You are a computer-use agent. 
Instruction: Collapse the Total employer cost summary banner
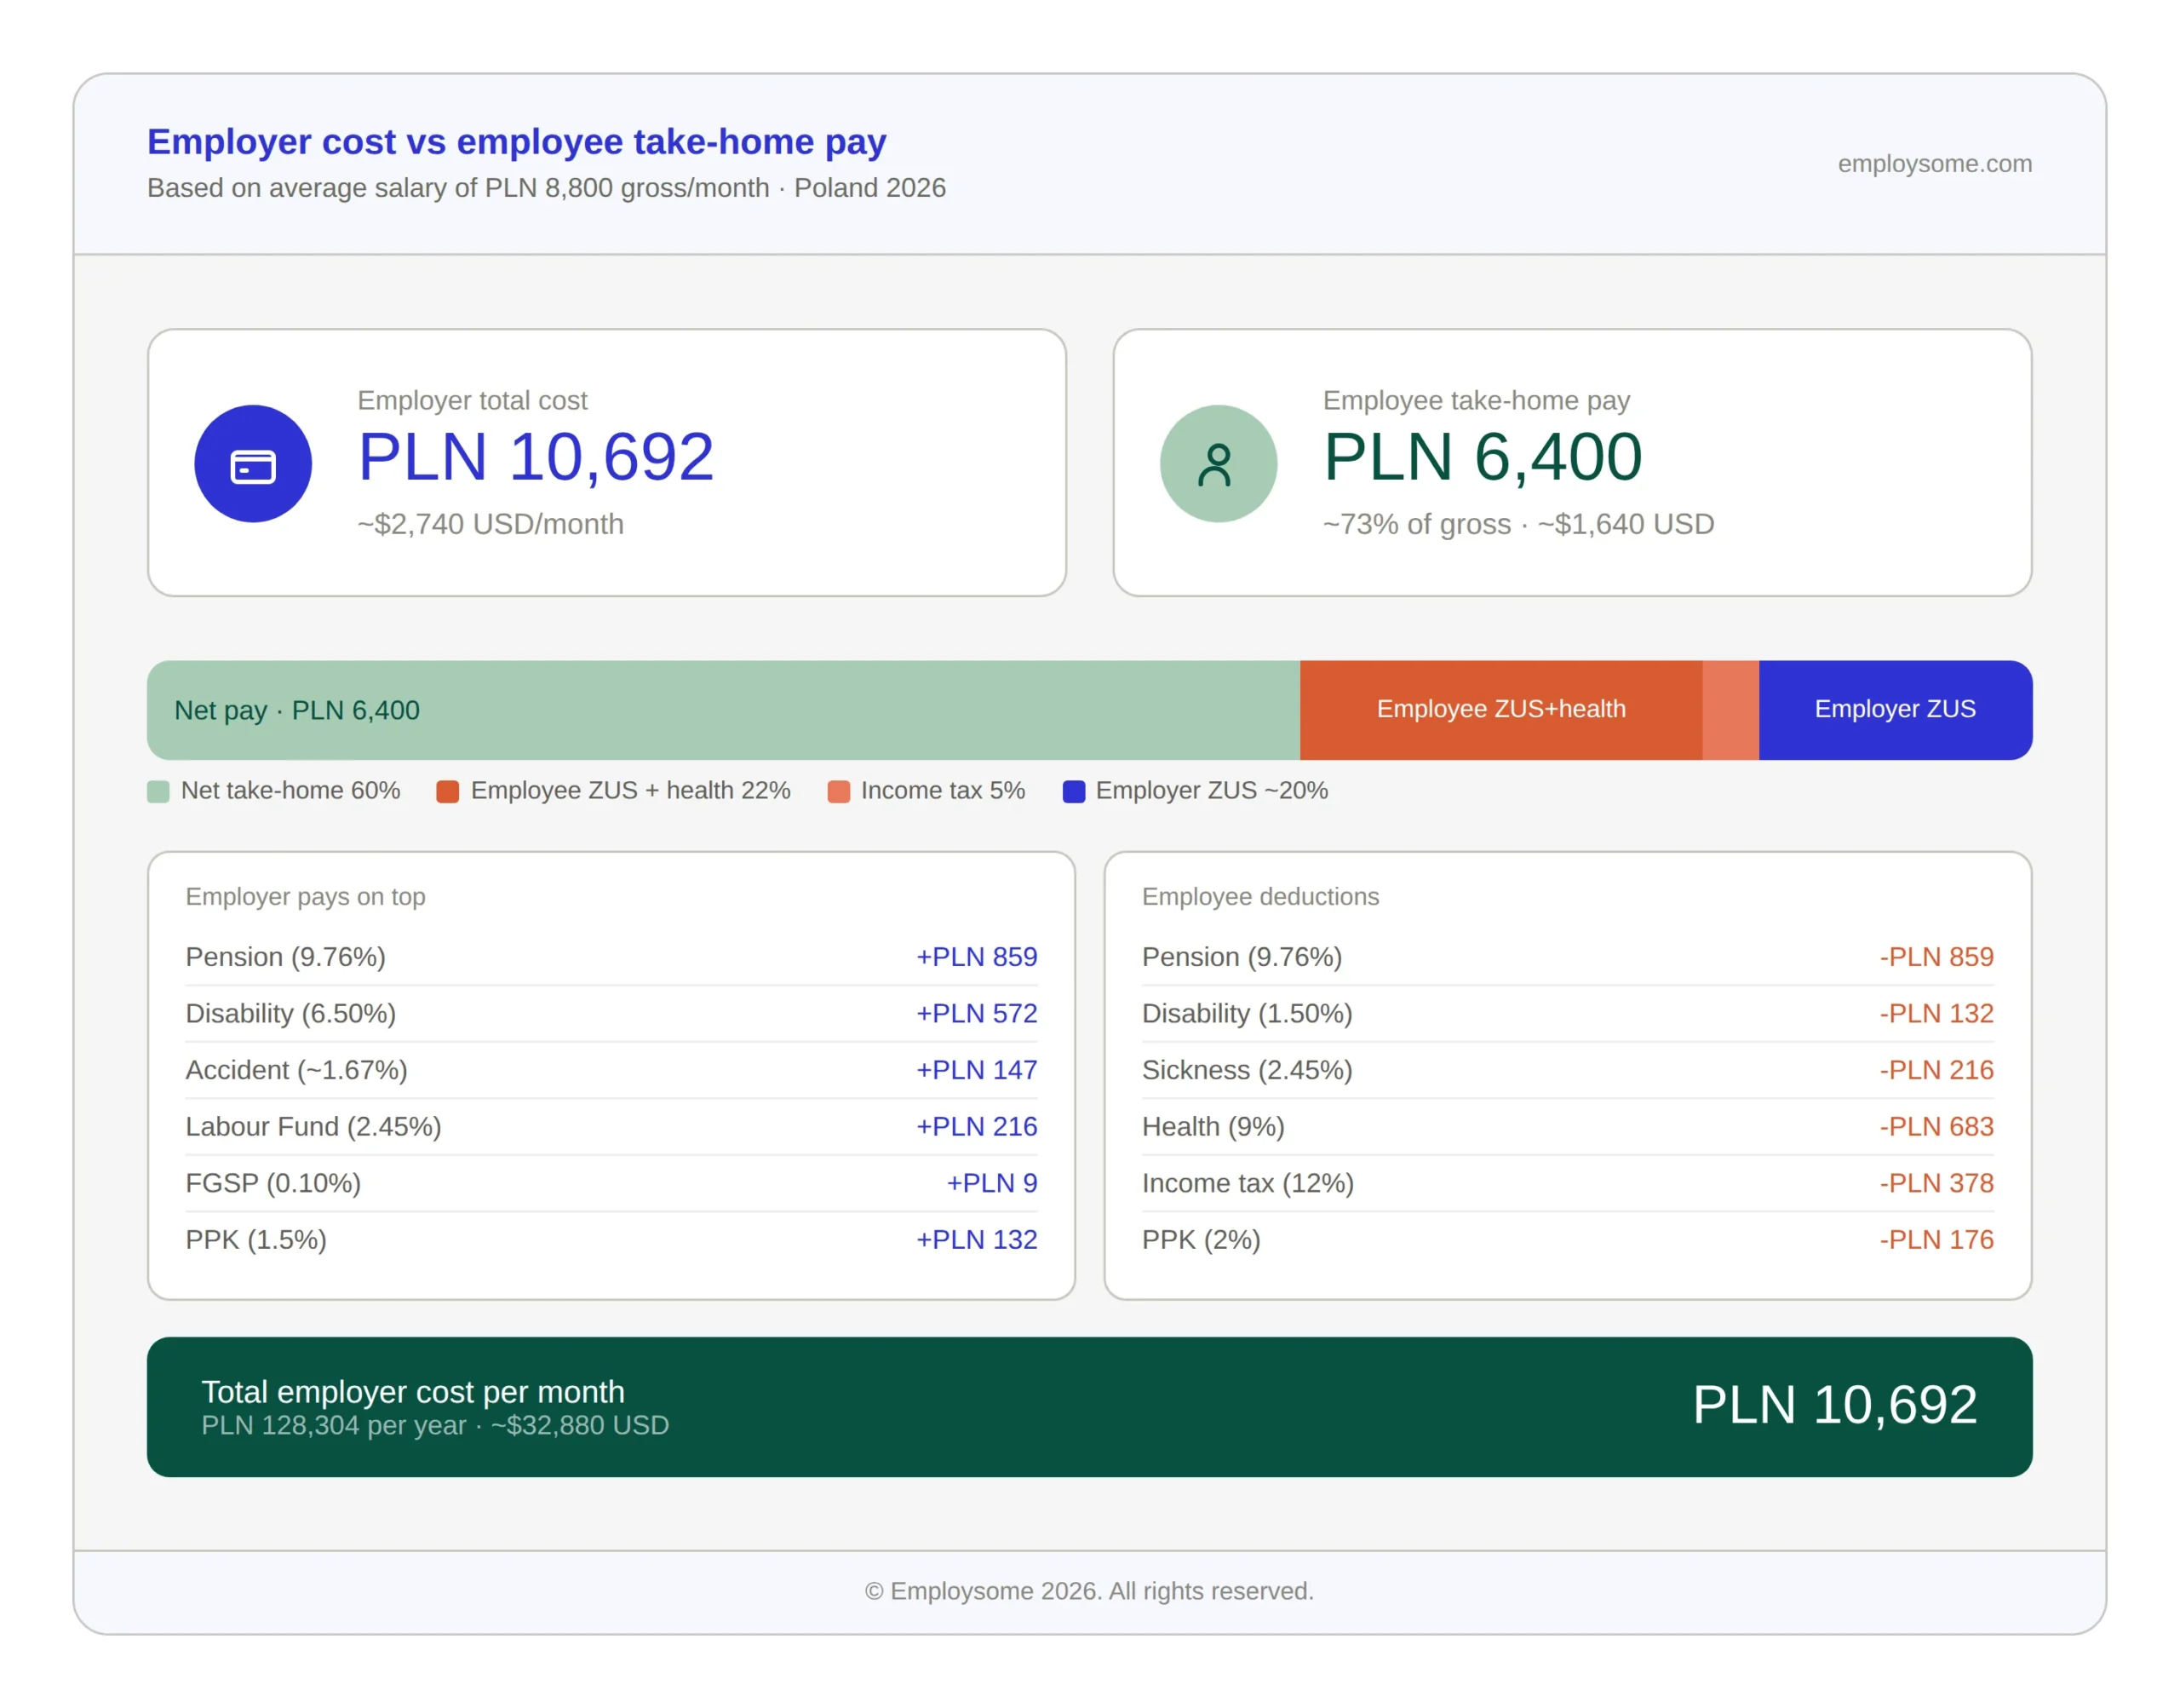tap(1087, 1408)
